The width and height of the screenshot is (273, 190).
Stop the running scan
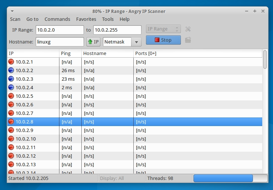(x=163, y=40)
